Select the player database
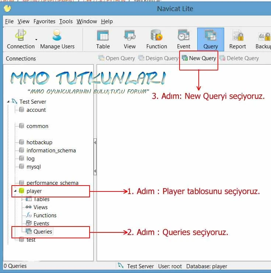Image resolution: width=271 pixels, height=273 pixels. [34, 191]
